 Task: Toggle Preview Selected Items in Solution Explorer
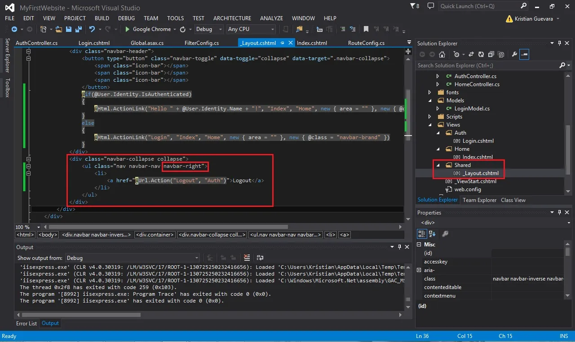[525, 54]
